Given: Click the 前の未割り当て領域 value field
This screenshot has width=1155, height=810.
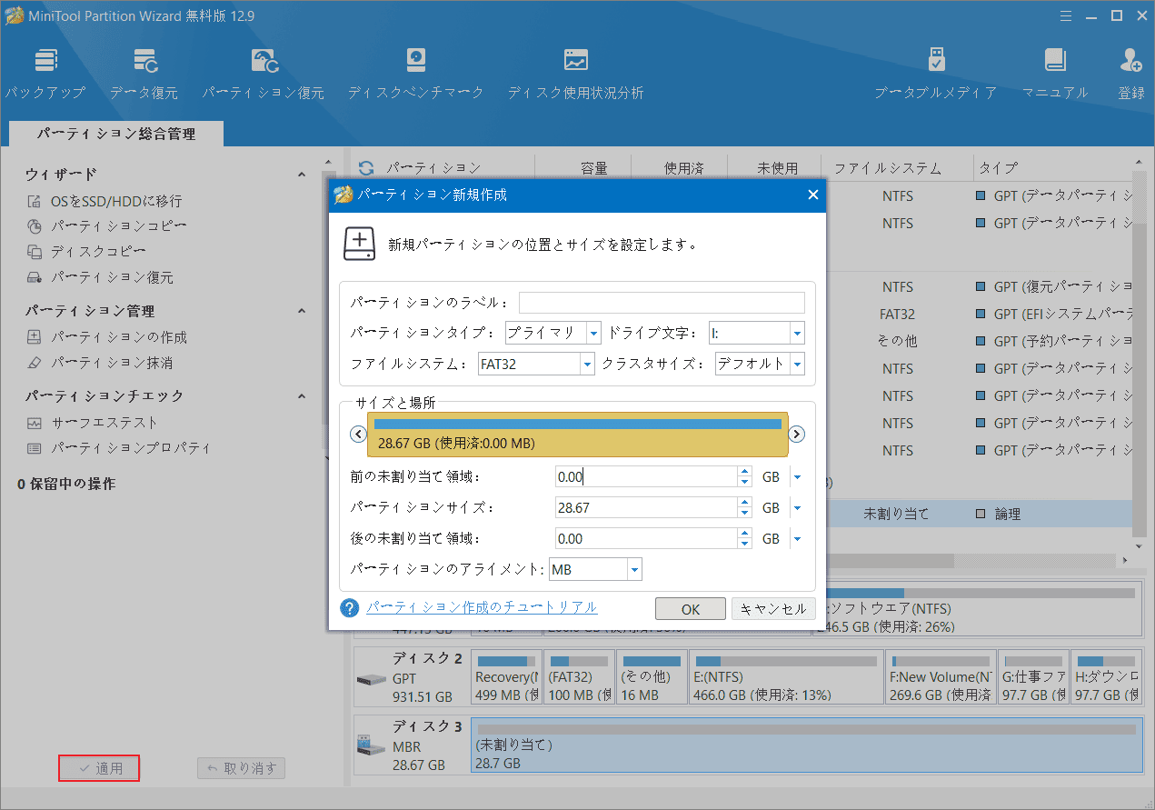Looking at the screenshot, I should 646,477.
